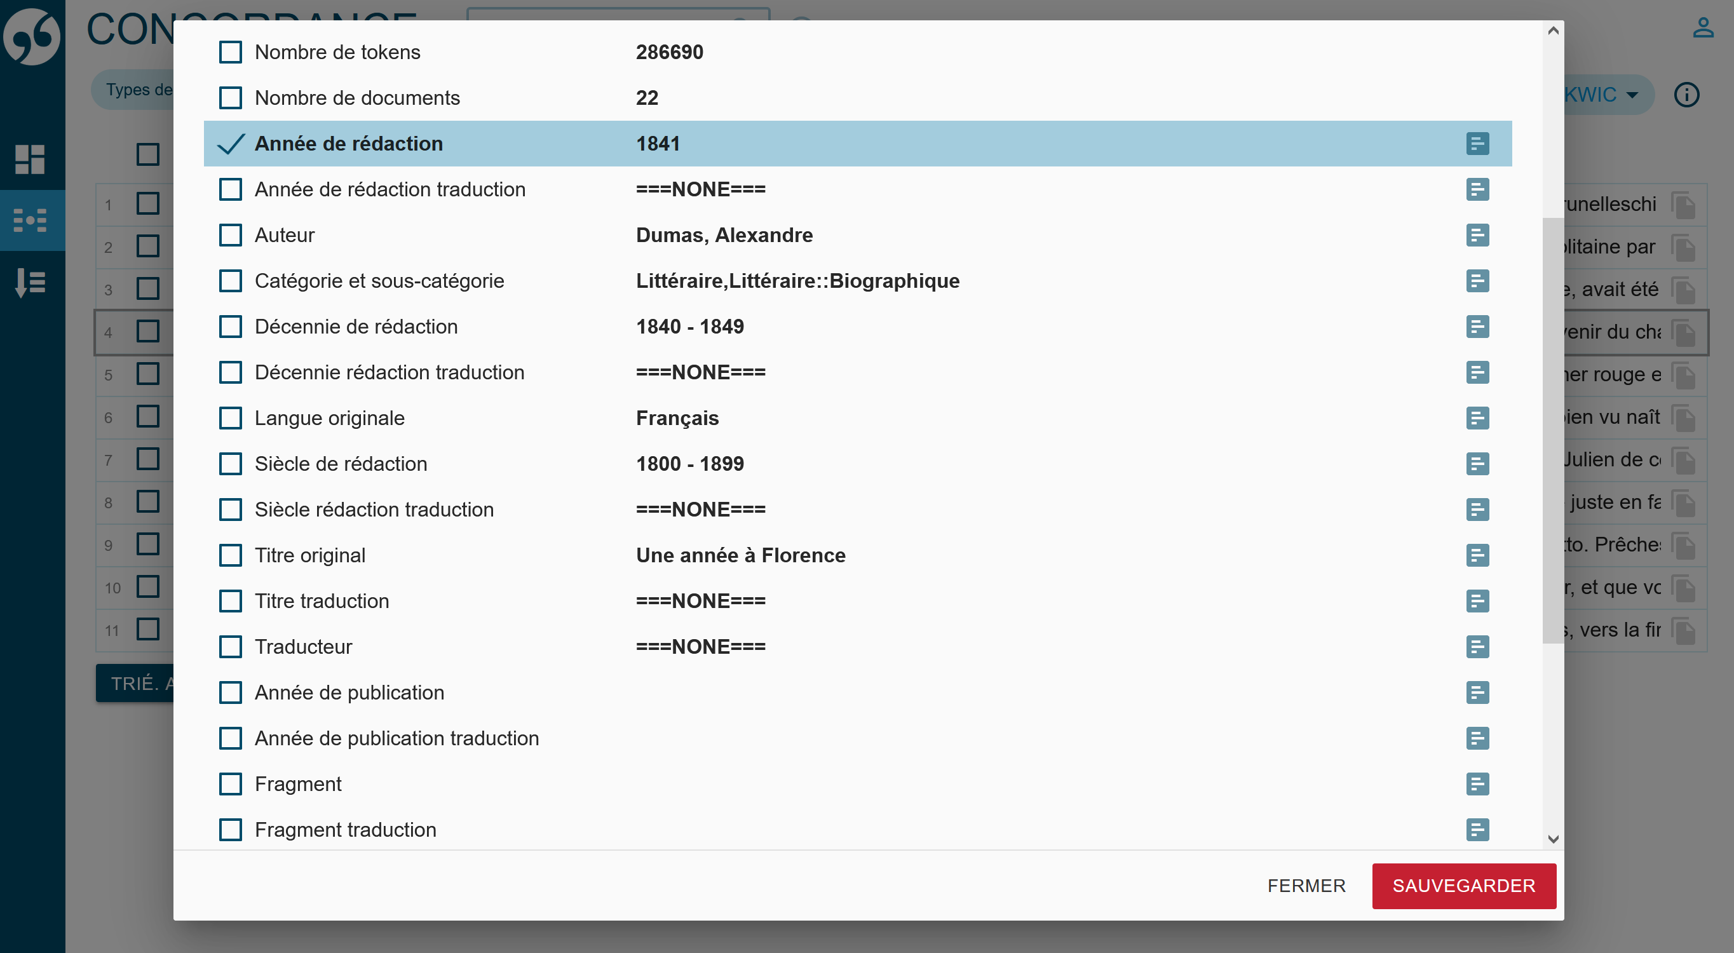Select the concordance view sidebar icon
The width and height of the screenshot is (1734, 953).
(30, 220)
